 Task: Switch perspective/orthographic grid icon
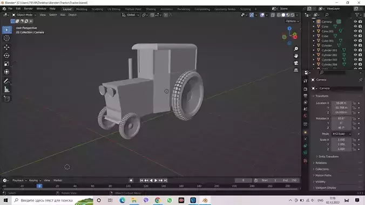(x=296, y=70)
